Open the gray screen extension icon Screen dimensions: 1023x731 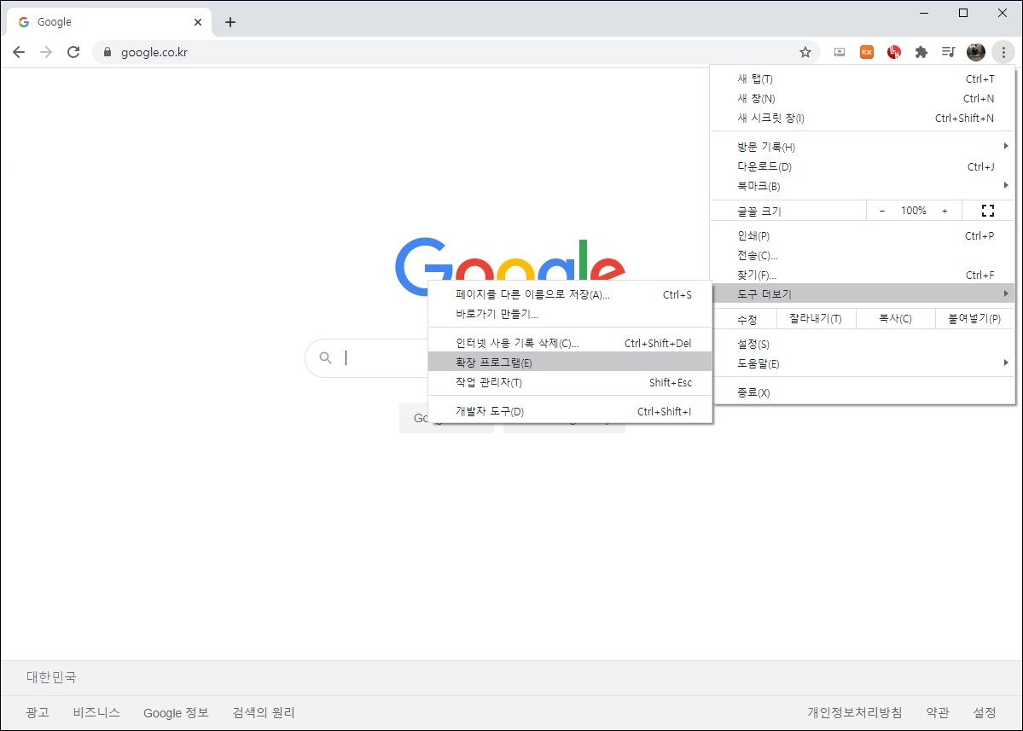coord(840,52)
